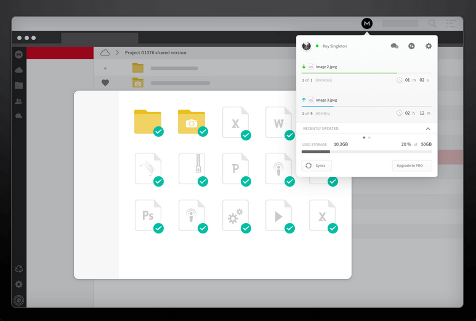476x321 pixels.
Task: Click the Syncs button
Action: [x=317, y=166]
